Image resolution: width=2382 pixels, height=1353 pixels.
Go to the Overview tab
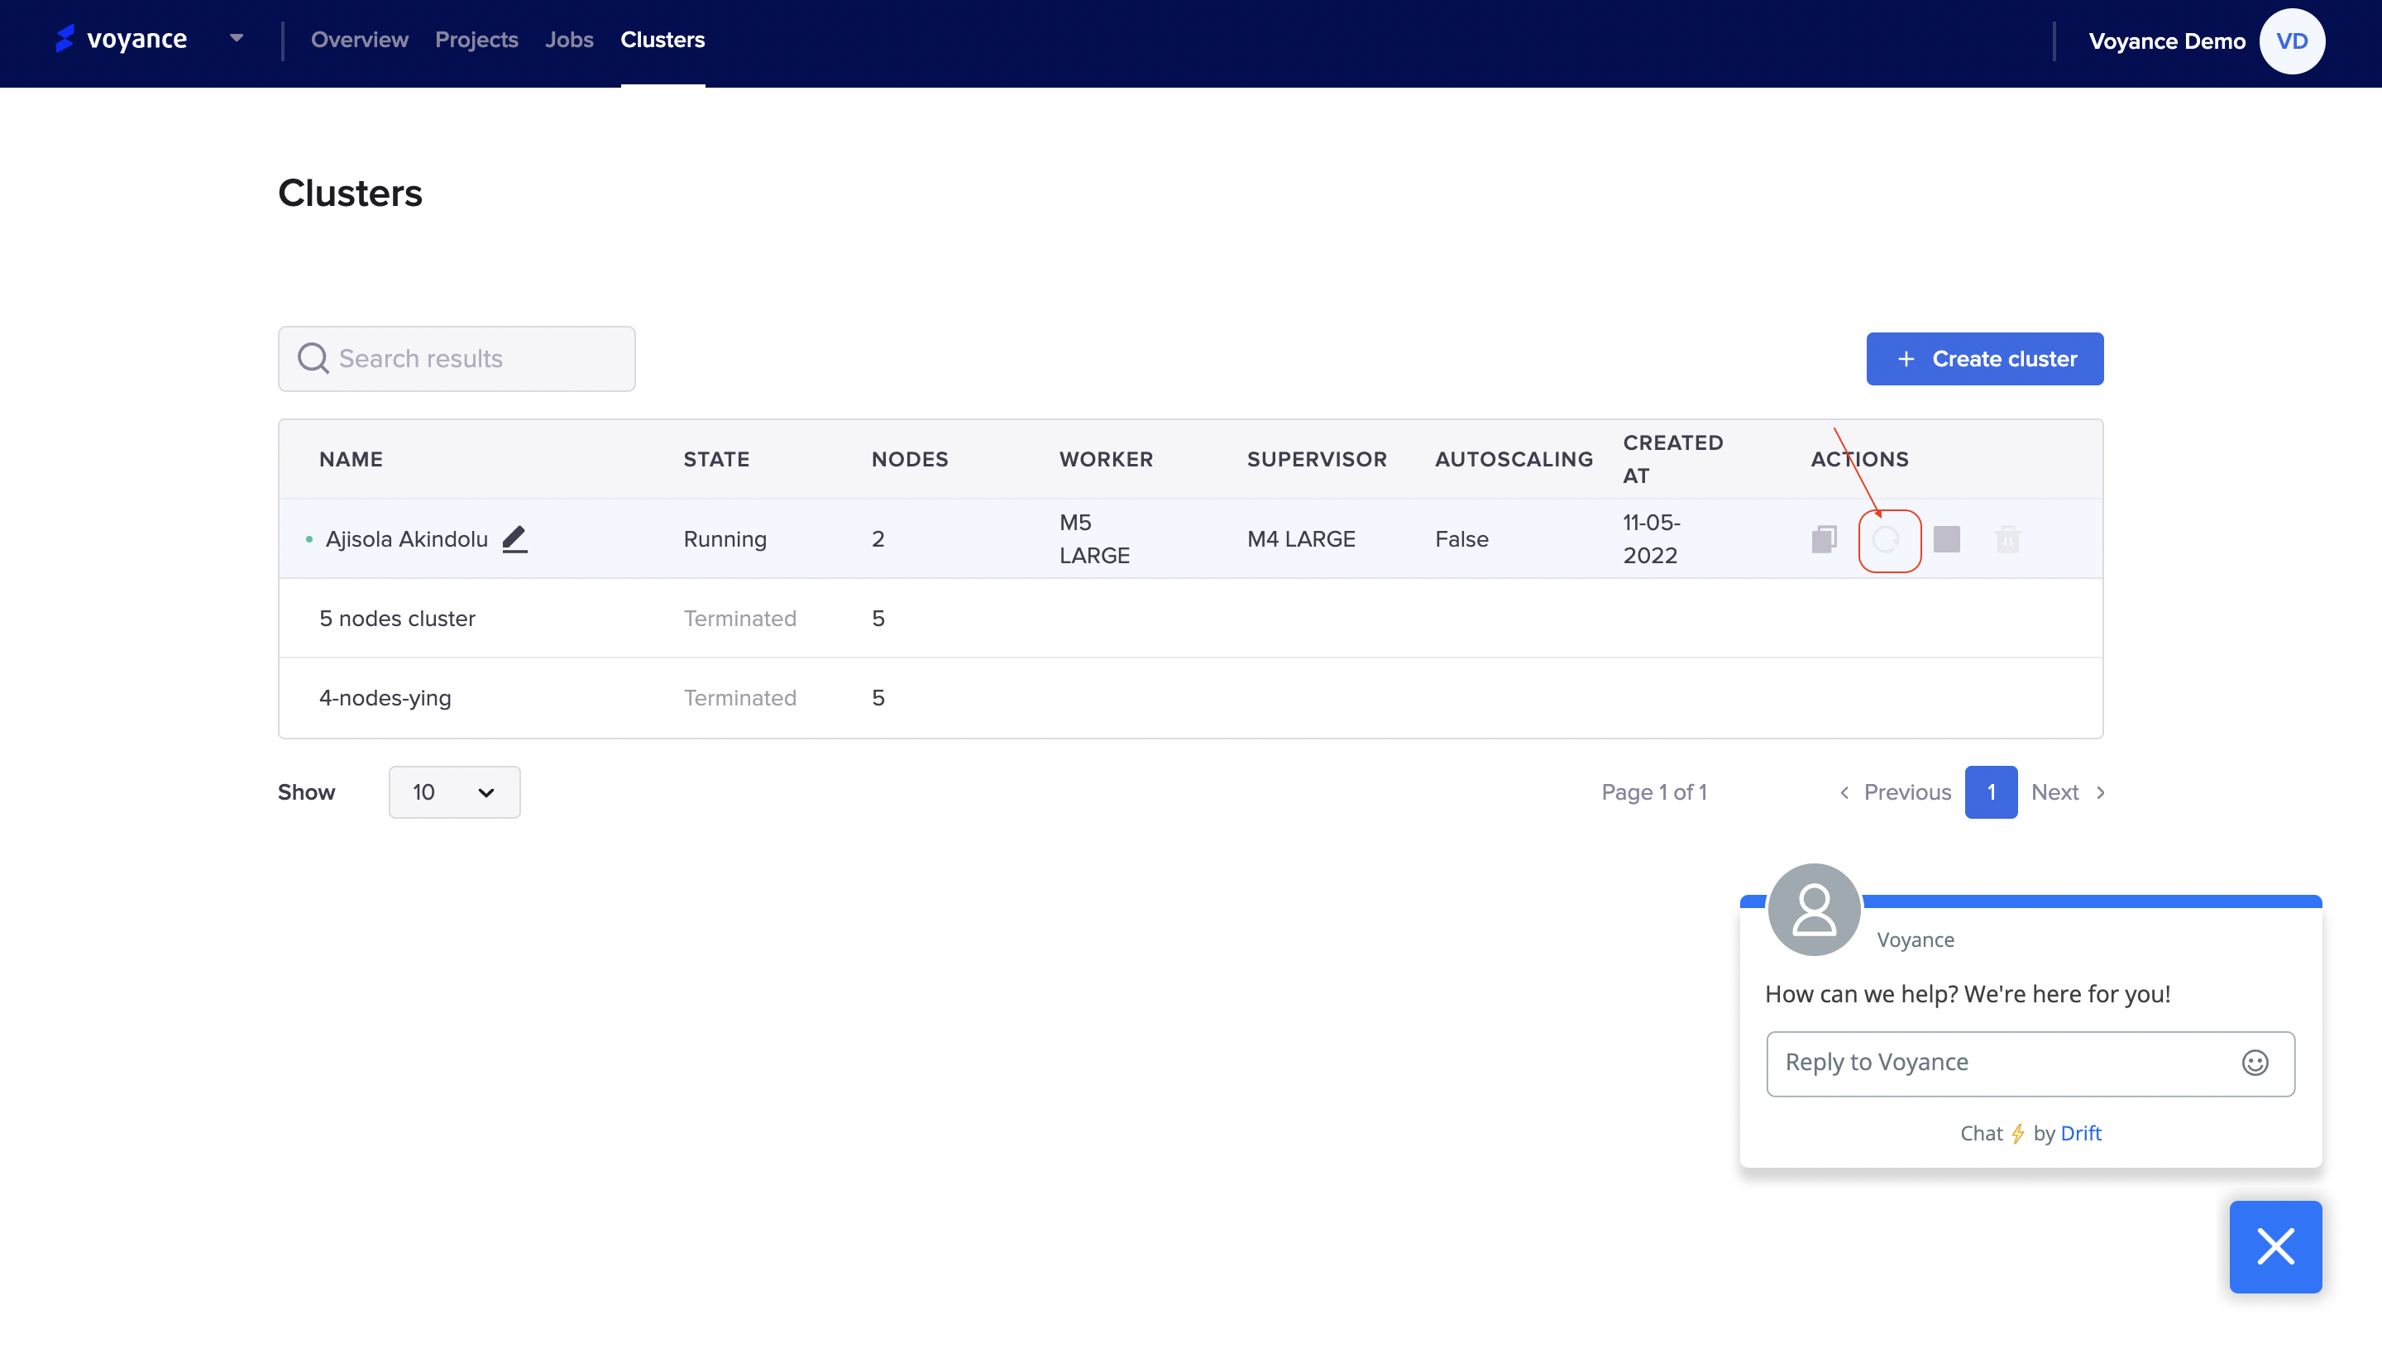[x=360, y=40]
